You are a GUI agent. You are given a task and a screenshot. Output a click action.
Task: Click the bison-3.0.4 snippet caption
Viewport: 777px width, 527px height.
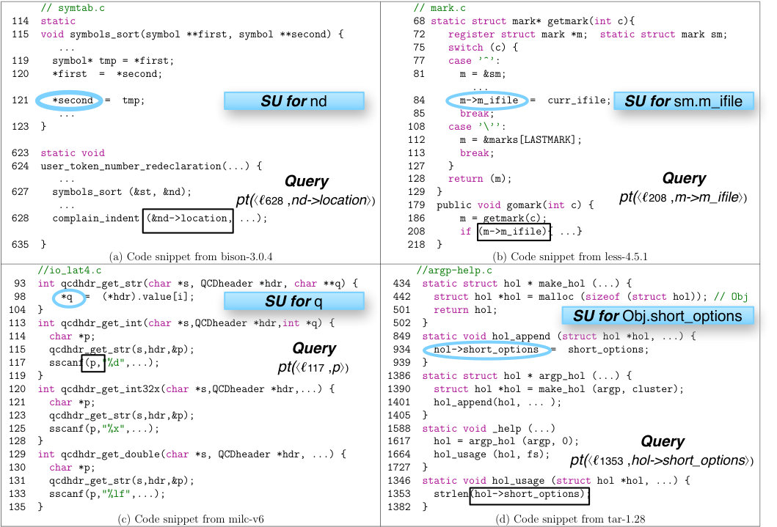click(191, 257)
